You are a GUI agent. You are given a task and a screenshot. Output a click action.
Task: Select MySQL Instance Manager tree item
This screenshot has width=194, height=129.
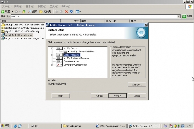coord(76,58)
